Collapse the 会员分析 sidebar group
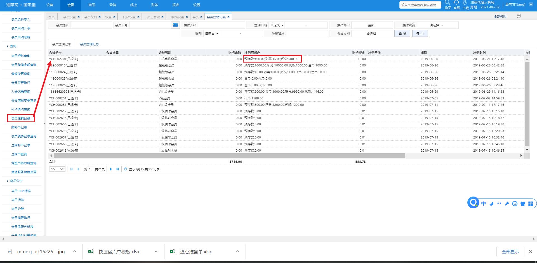Screen dimensions: 537x263 [x=15, y=181]
